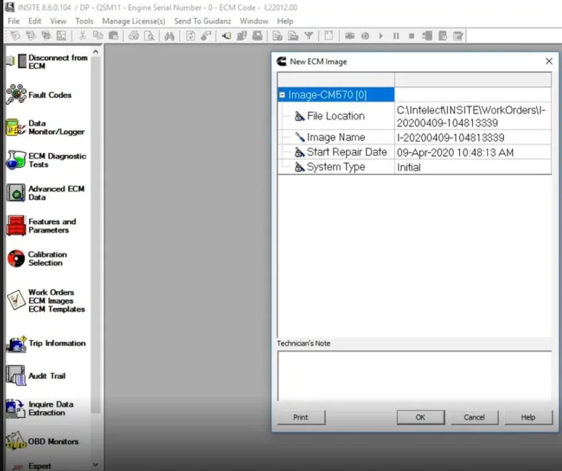562x471 pixels.
Task: Open Advanced ECM Data icon
Action: coord(16,192)
